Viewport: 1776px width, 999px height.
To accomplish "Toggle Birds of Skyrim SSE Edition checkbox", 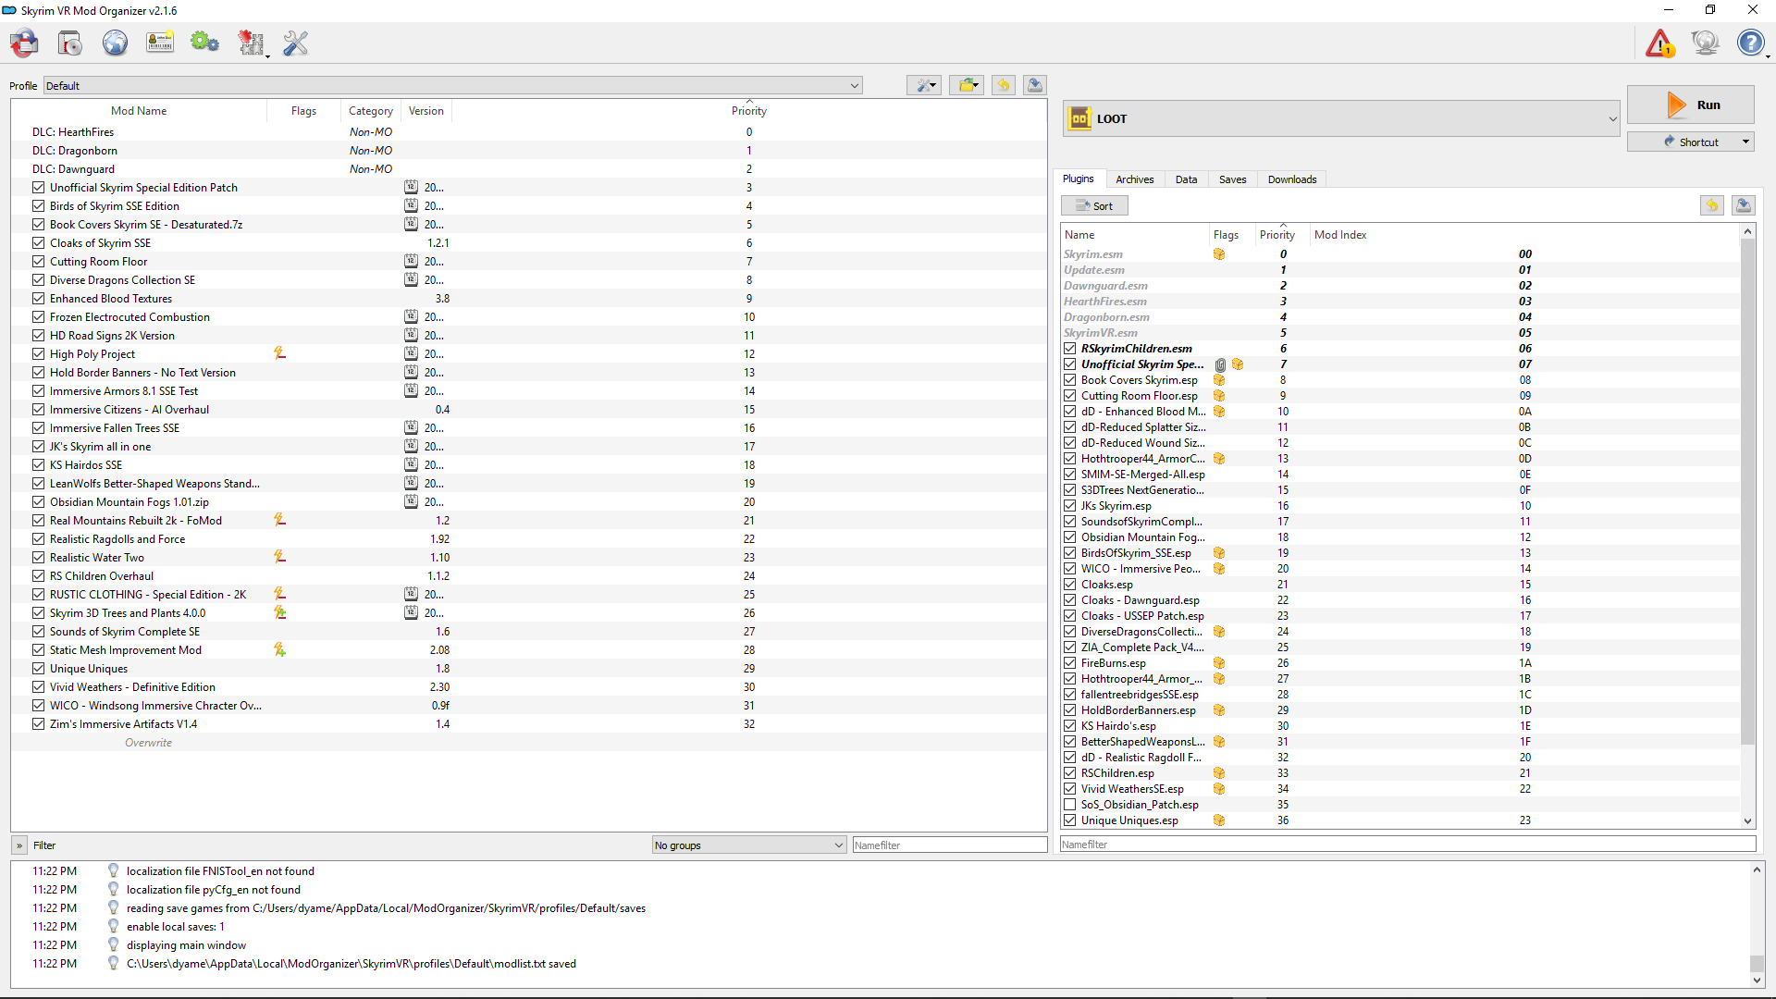I will [38, 205].
